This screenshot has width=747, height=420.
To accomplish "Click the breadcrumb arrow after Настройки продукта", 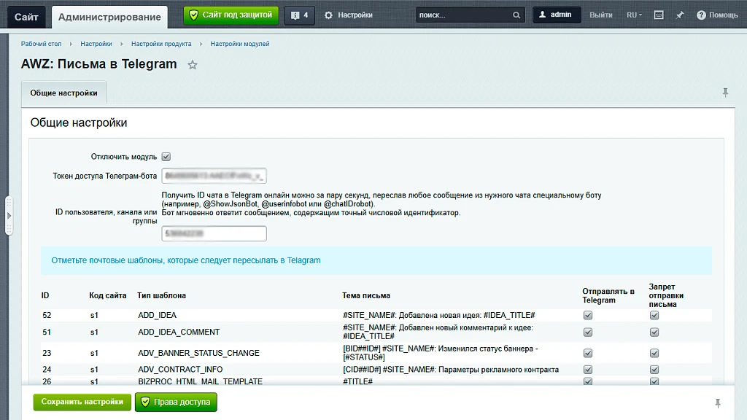I will 201,44.
